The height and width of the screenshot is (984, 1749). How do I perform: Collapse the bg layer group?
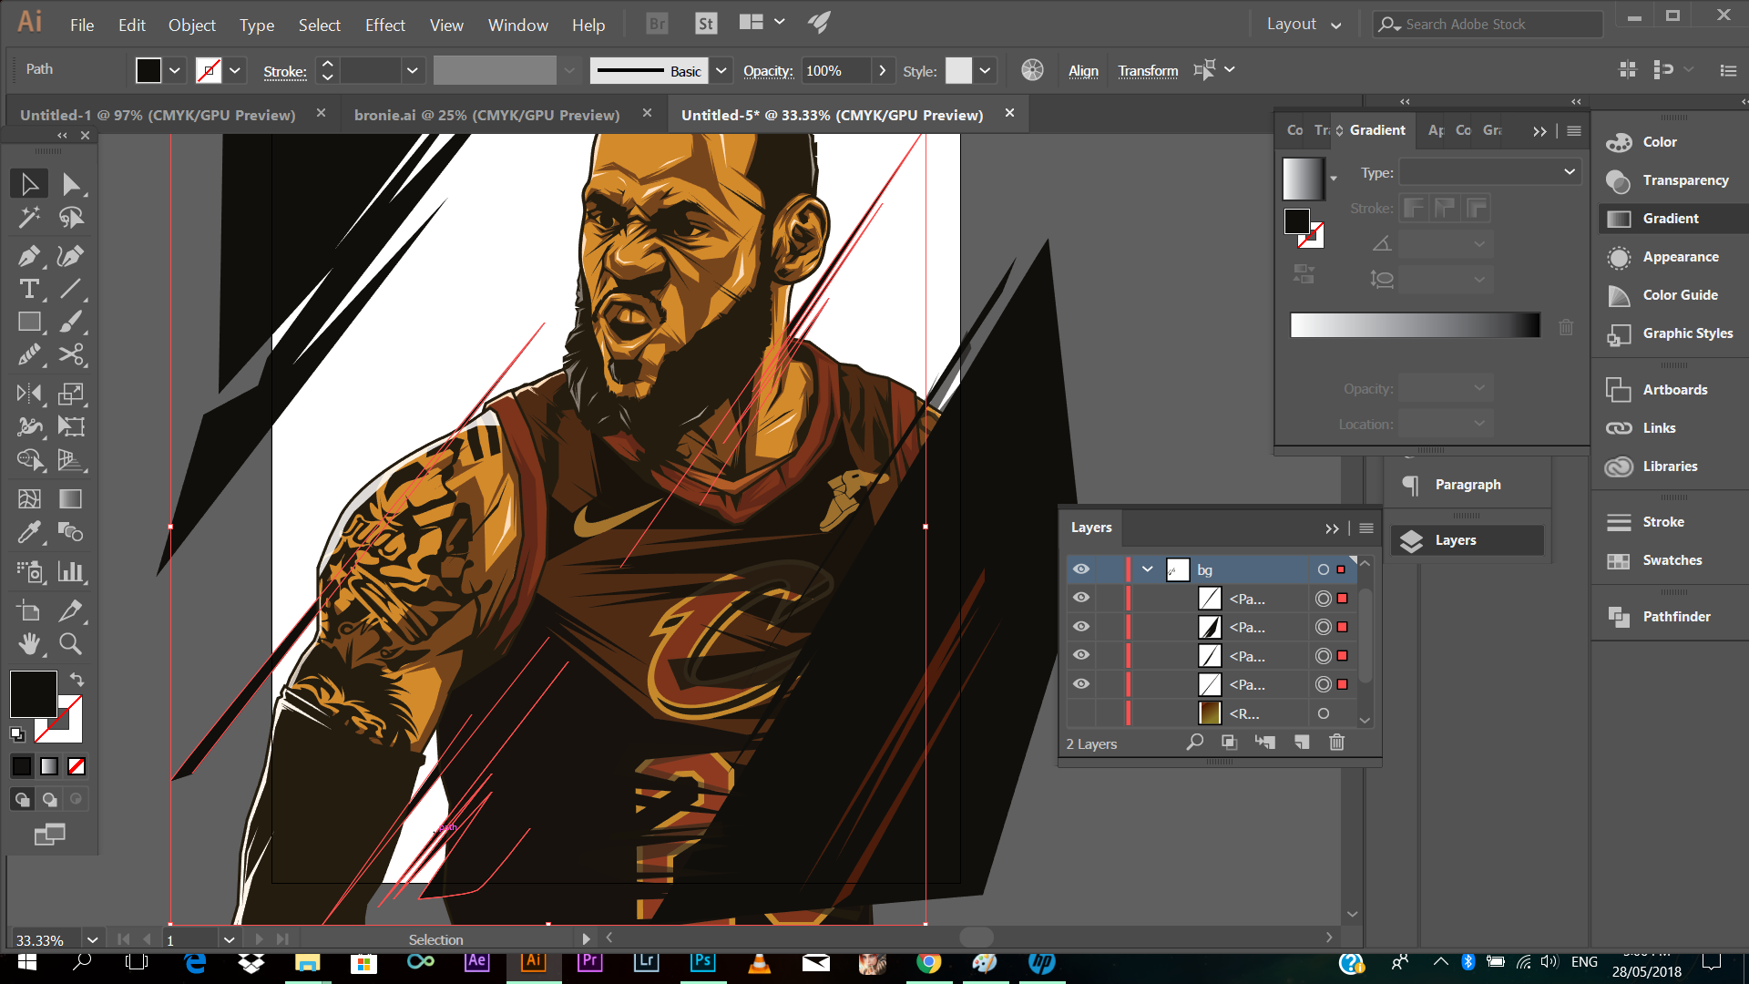click(1148, 569)
